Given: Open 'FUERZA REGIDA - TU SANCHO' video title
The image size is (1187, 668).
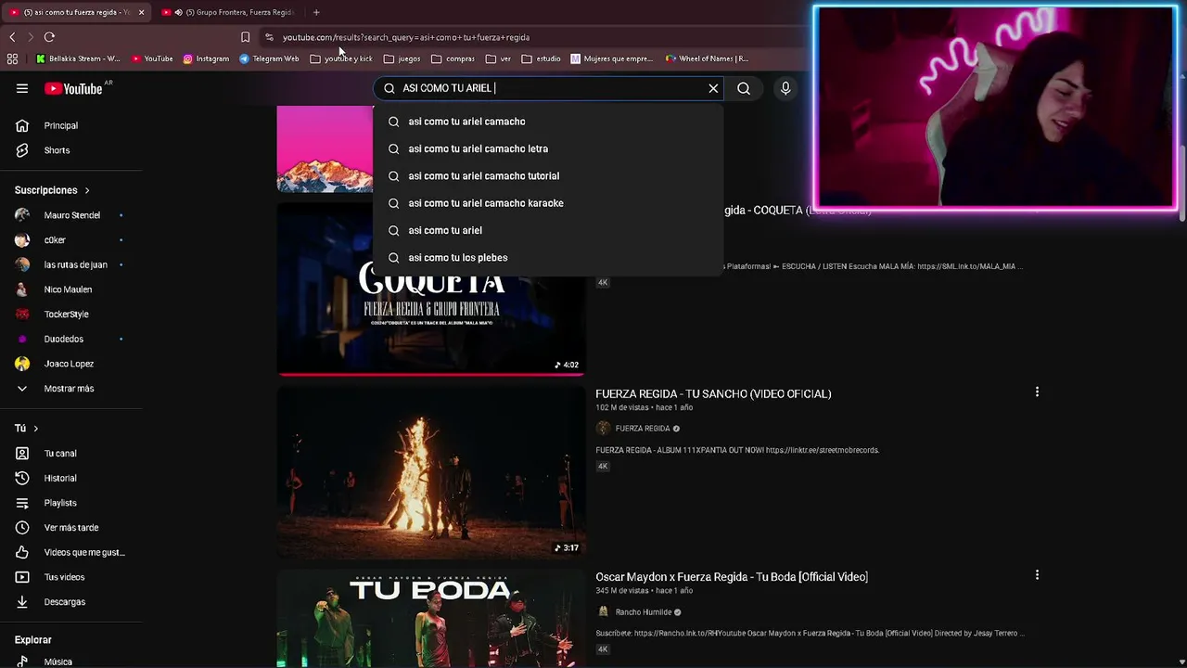Looking at the screenshot, I should (x=713, y=394).
